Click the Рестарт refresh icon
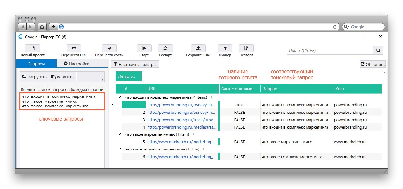The height and width of the screenshot is (189, 403). tap(166, 48)
